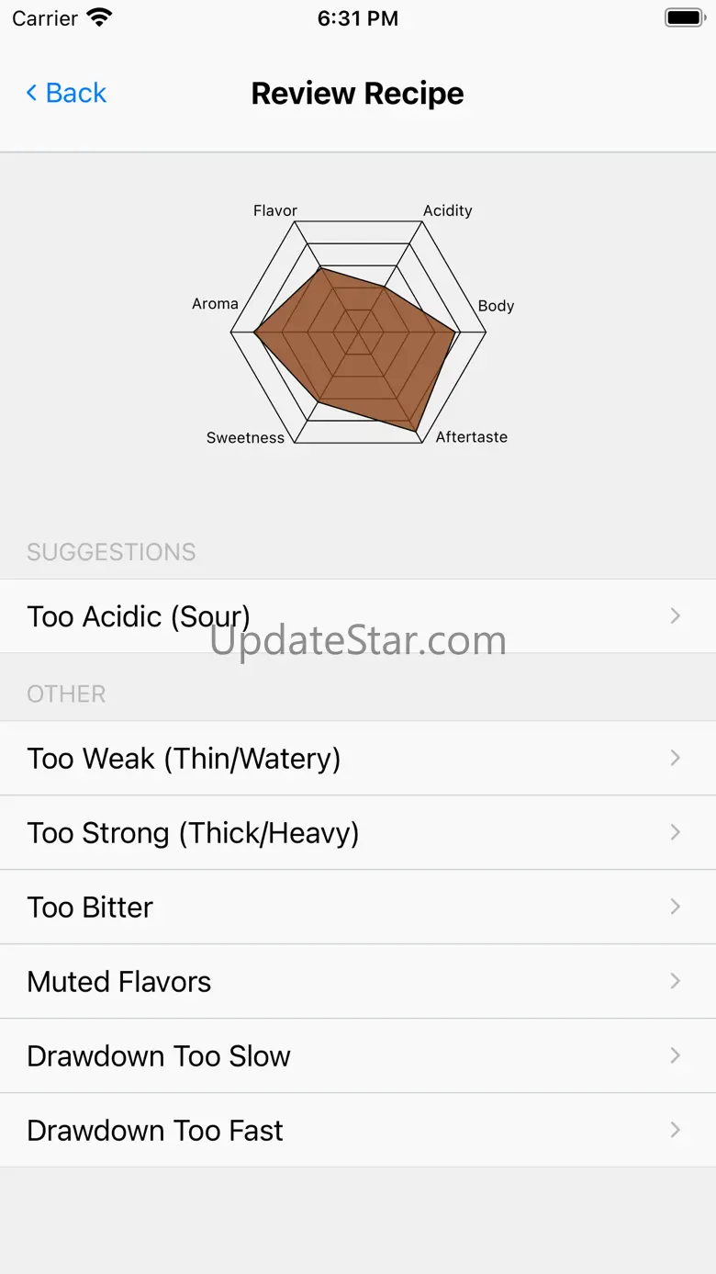Image resolution: width=716 pixels, height=1274 pixels.
Task: Choose the Too Bitter option
Action: click(x=90, y=908)
